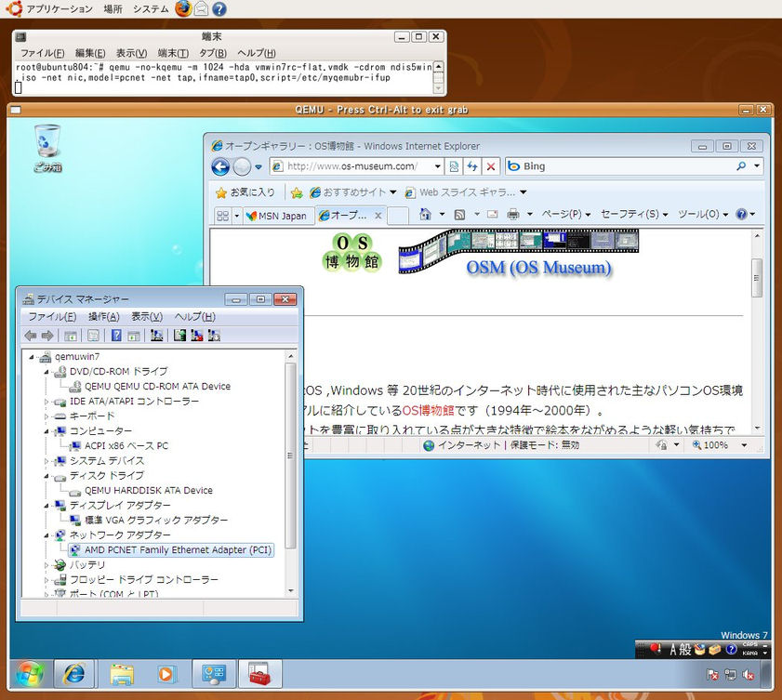Click Device Manager forward arrow
The height and width of the screenshot is (700, 782).
pyautogui.click(x=47, y=336)
